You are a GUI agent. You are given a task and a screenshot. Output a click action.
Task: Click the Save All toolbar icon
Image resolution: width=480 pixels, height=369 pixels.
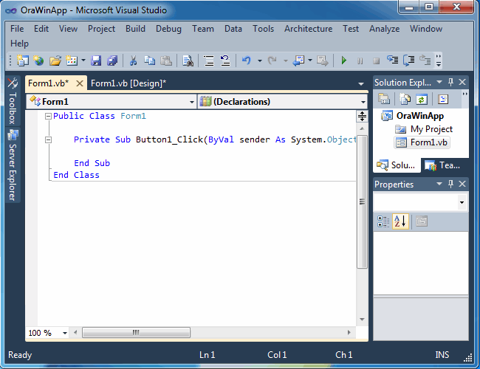(112, 61)
